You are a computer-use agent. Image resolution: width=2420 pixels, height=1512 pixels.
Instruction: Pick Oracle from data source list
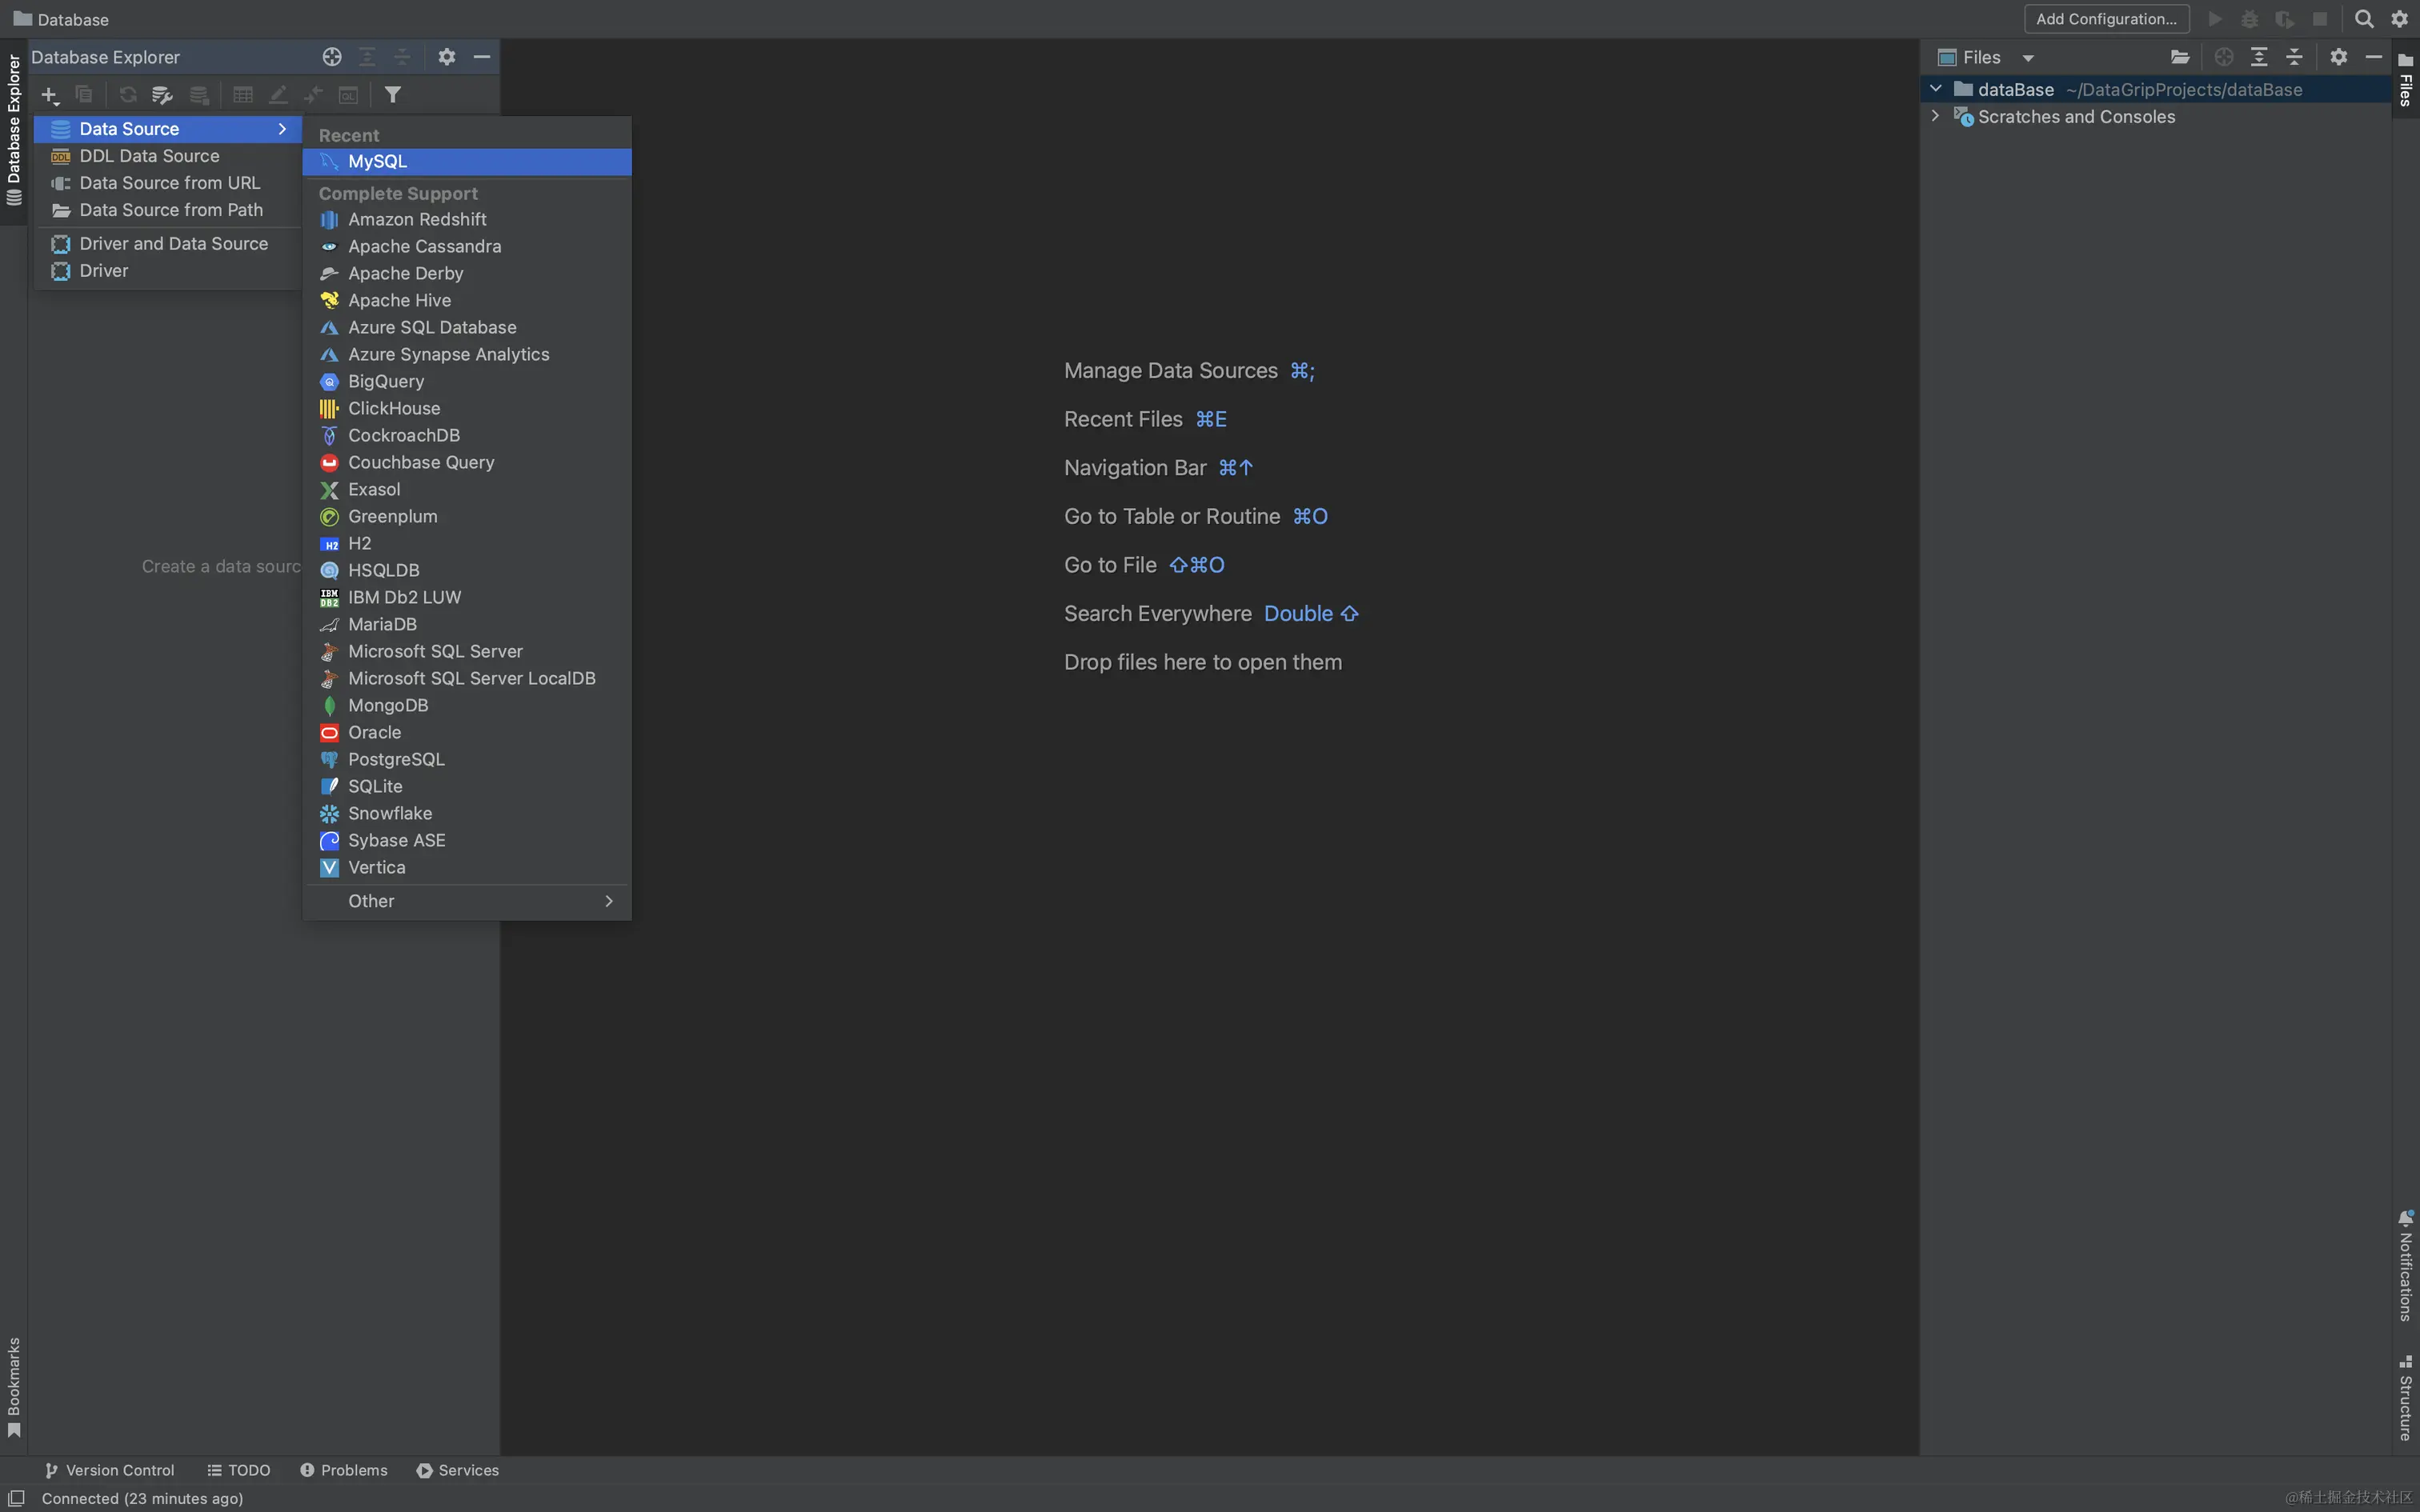coord(467,732)
